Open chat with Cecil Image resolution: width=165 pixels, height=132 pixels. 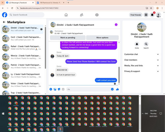click(x=22, y=39)
